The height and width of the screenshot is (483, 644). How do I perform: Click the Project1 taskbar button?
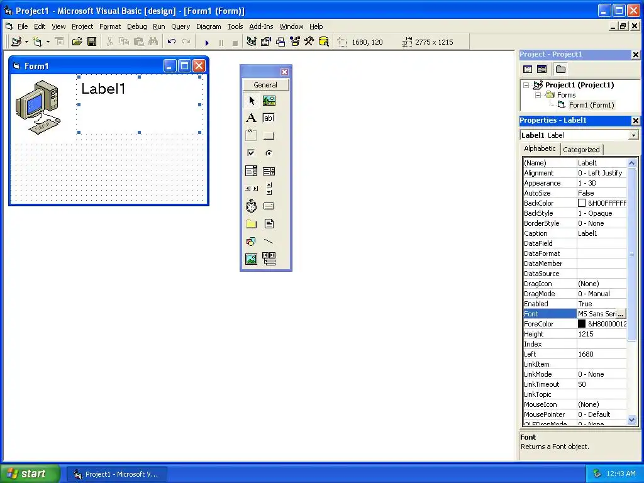pos(117,474)
